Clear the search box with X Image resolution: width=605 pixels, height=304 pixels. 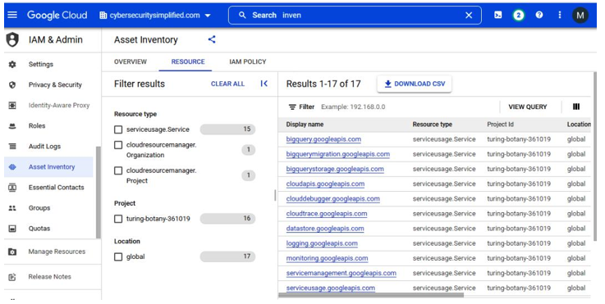pyautogui.click(x=469, y=16)
